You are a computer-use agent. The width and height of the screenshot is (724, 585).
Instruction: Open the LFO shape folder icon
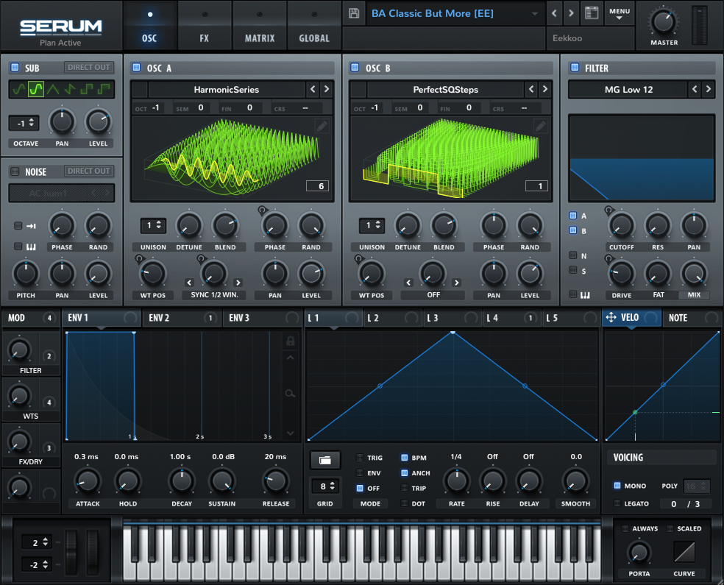324,460
